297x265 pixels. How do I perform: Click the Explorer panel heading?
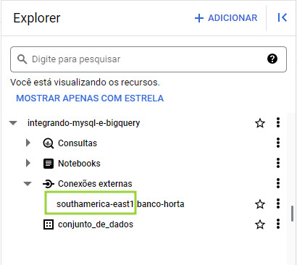click(x=37, y=18)
